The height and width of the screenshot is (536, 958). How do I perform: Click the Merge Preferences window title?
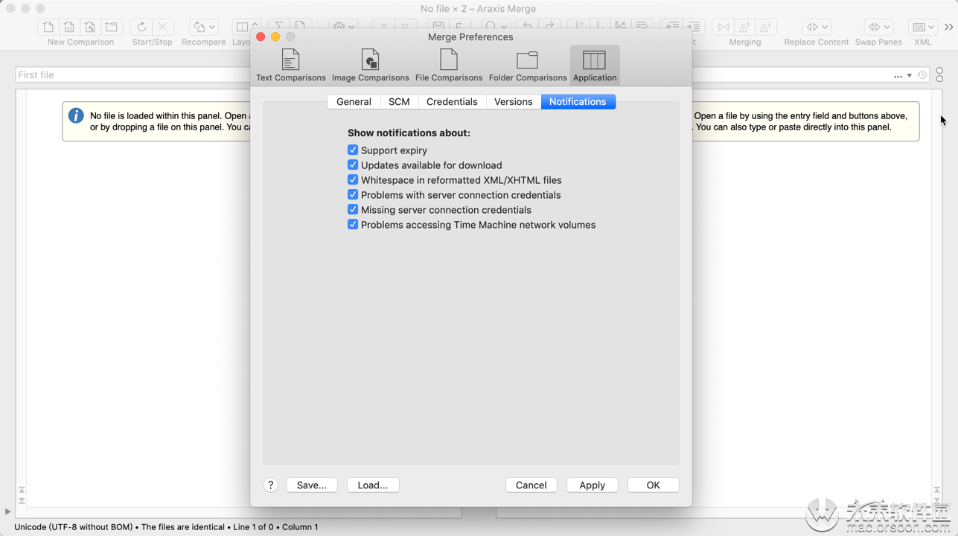pos(470,36)
